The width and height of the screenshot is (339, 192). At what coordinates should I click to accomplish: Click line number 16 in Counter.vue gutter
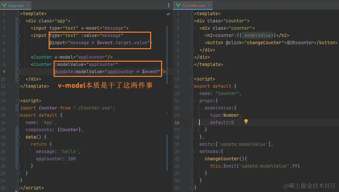pos(177,122)
